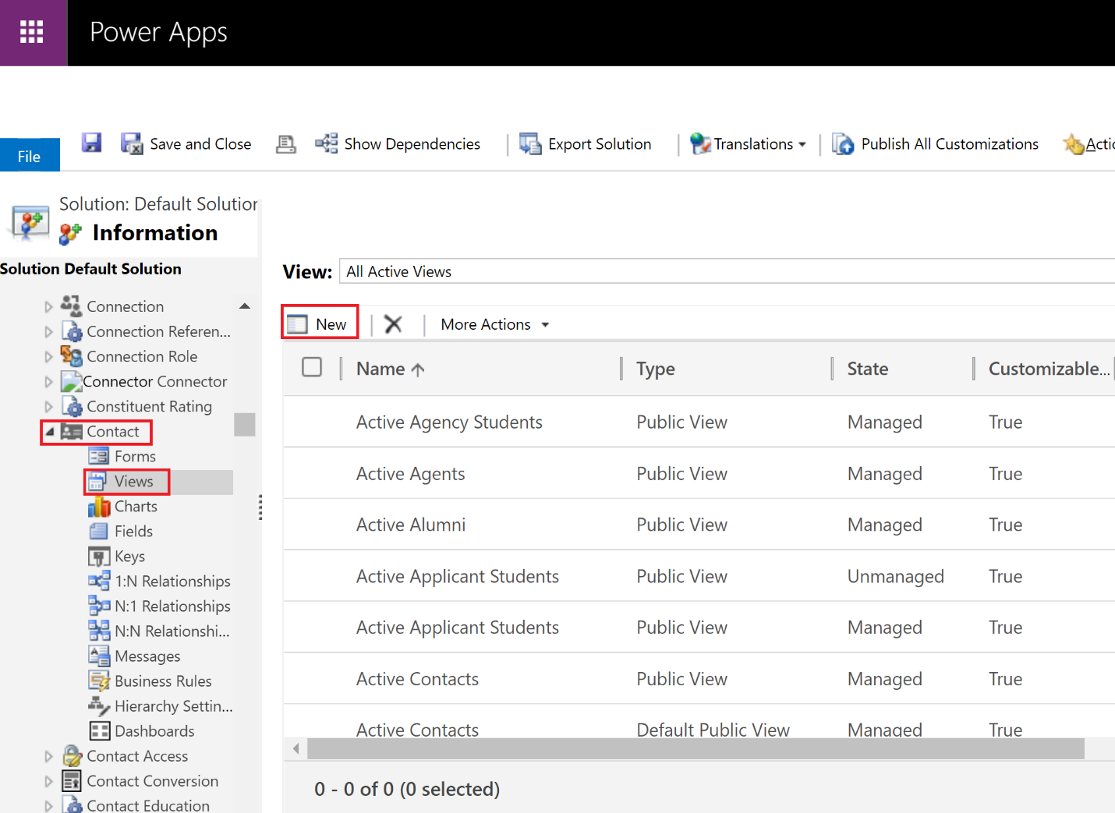This screenshot has height=813, width=1115.
Task: Expand the Constituent Rating tree node
Action: [x=48, y=406]
